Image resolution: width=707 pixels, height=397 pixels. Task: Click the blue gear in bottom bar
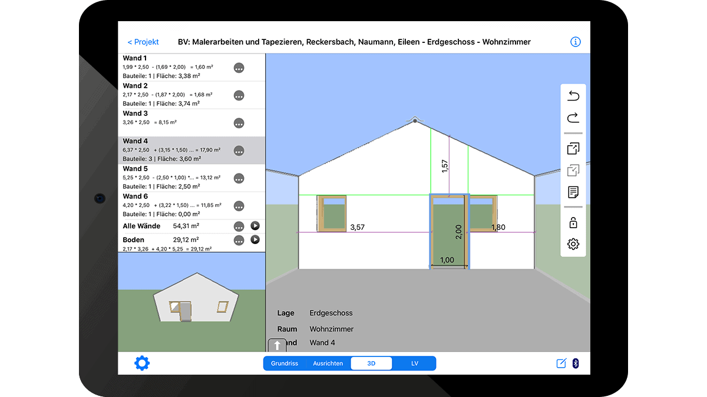(x=142, y=363)
